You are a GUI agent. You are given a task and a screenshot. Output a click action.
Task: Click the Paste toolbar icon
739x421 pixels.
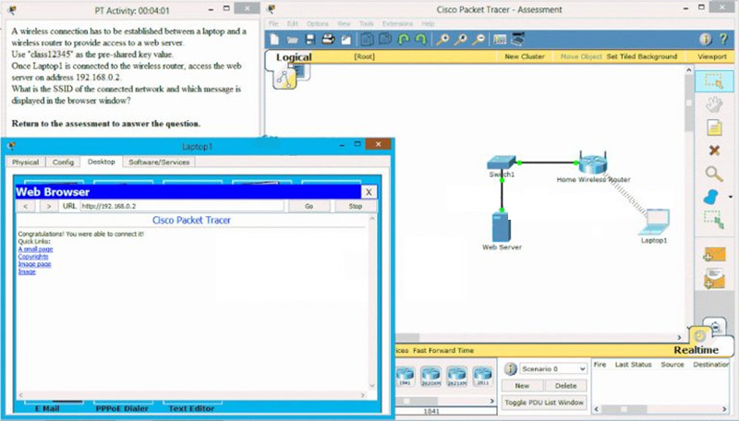click(385, 40)
